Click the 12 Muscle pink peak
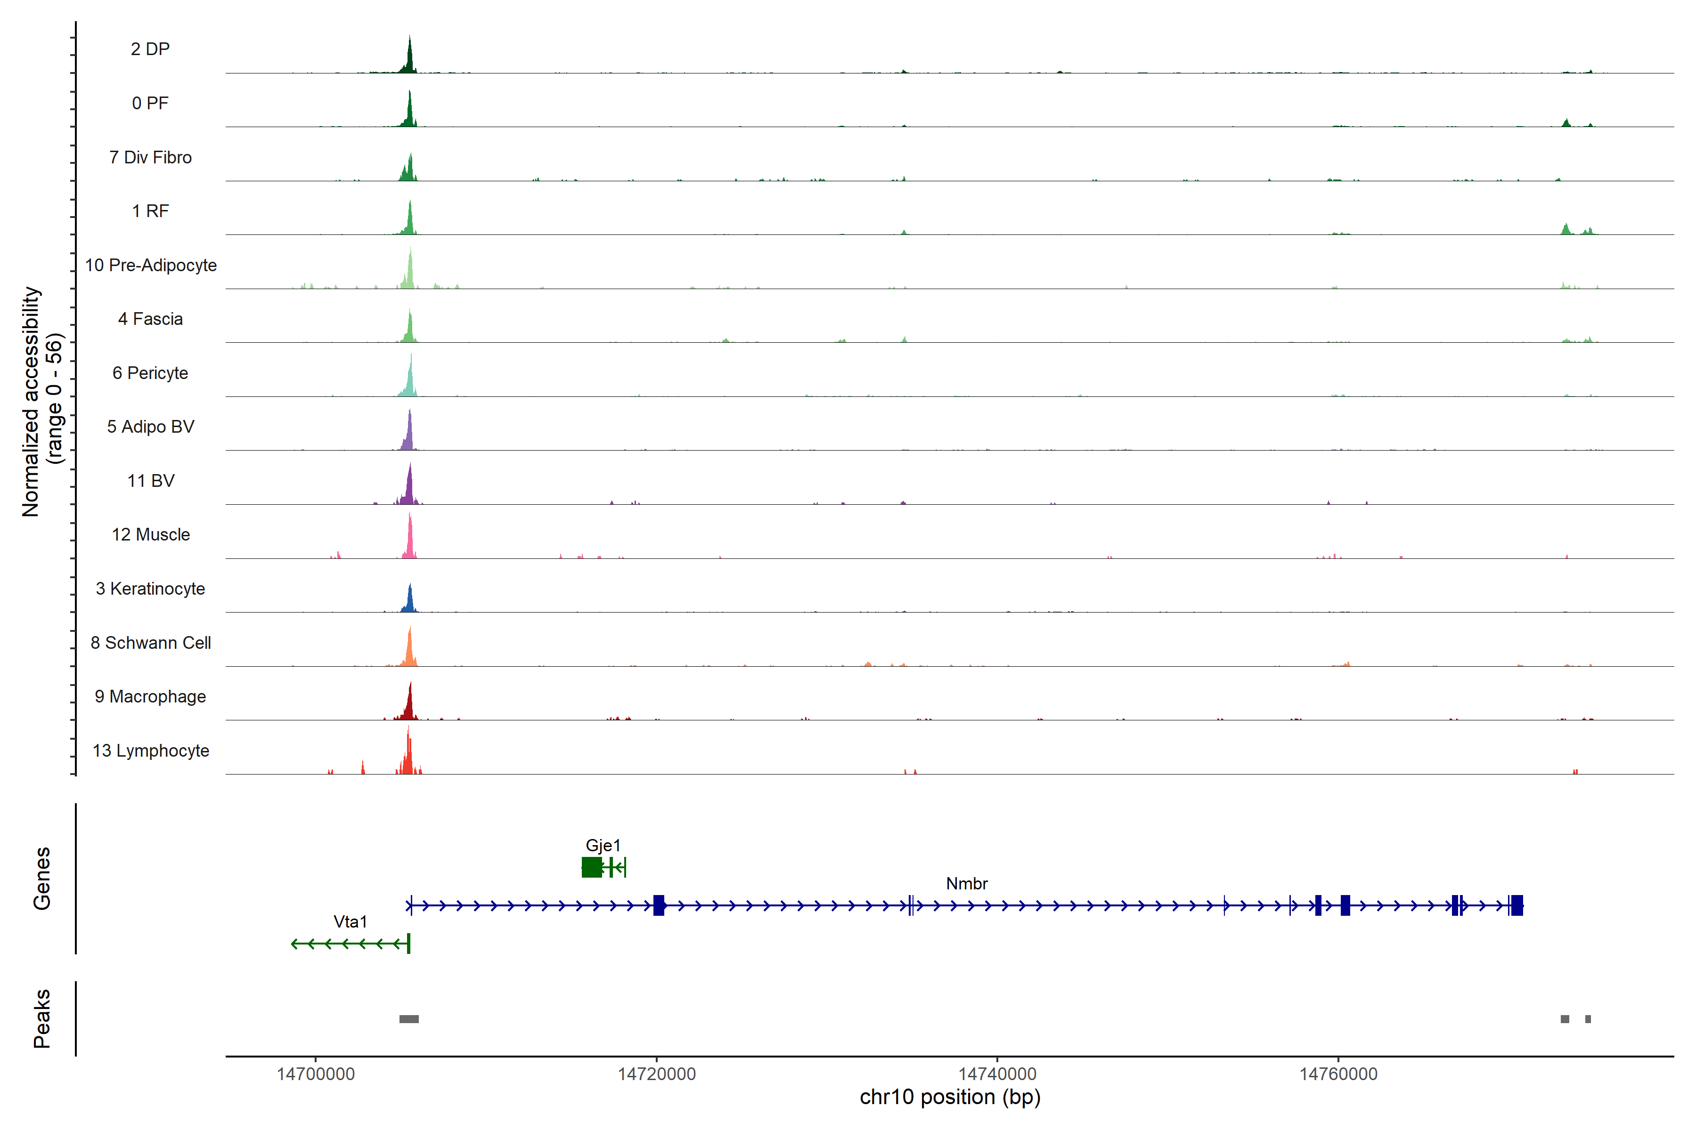The width and height of the screenshot is (1696, 1130). click(x=409, y=542)
